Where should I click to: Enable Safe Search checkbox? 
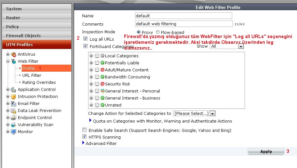[x=85, y=130]
